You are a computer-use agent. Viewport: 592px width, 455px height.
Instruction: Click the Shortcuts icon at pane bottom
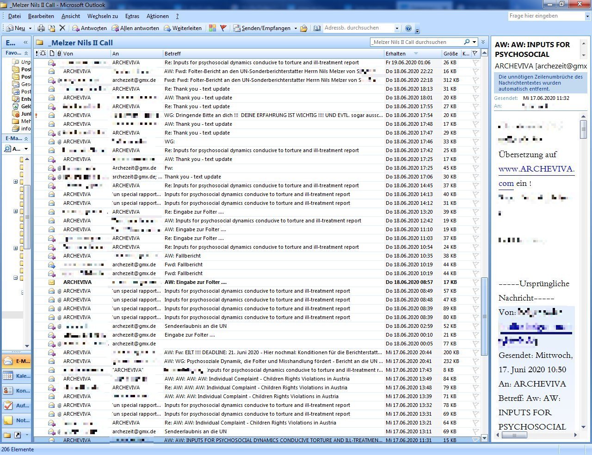click(18, 435)
